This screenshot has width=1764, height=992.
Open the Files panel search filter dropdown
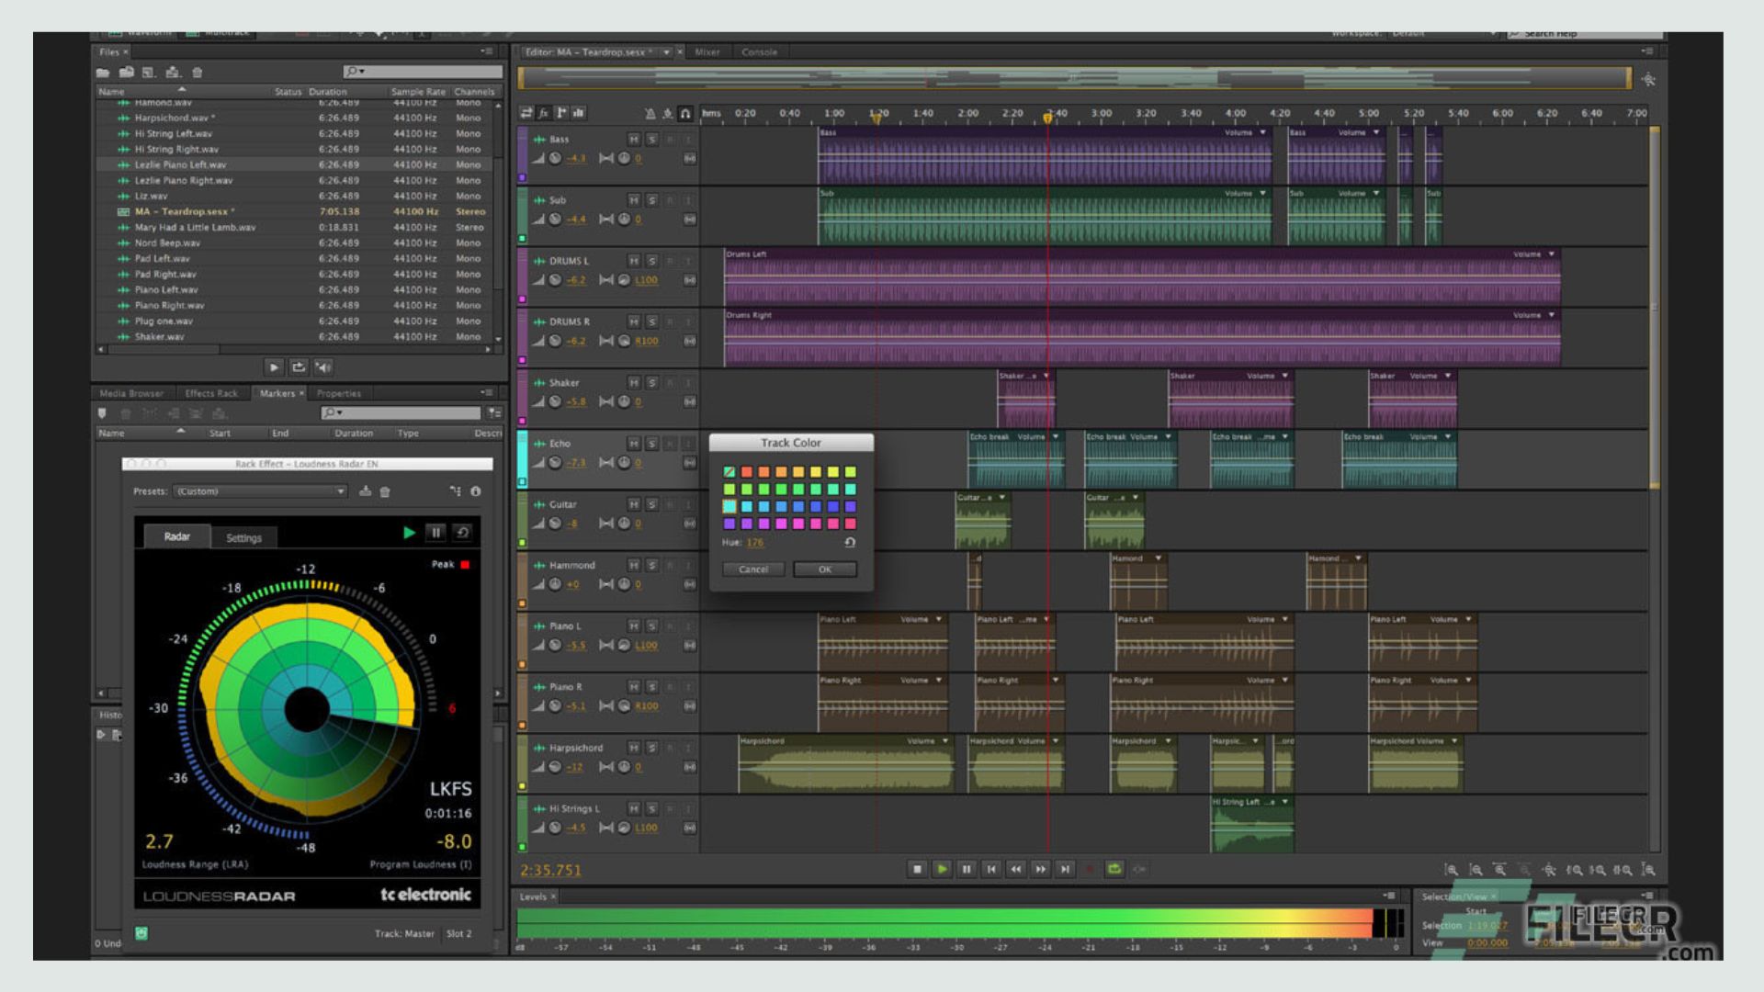[x=355, y=72]
